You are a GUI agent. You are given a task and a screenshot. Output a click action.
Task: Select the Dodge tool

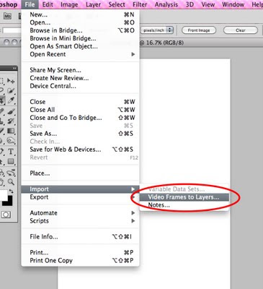pyautogui.click(x=11, y=141)
